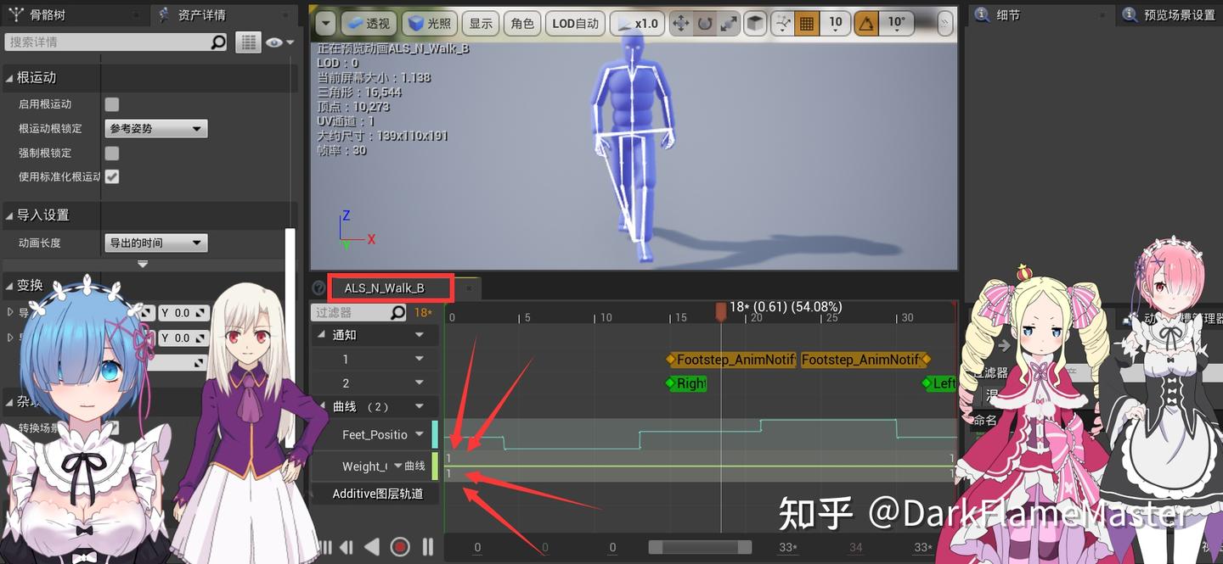Toggle grid snapping icon
Screen dimensions: 1223x564
tap(808, 24)
